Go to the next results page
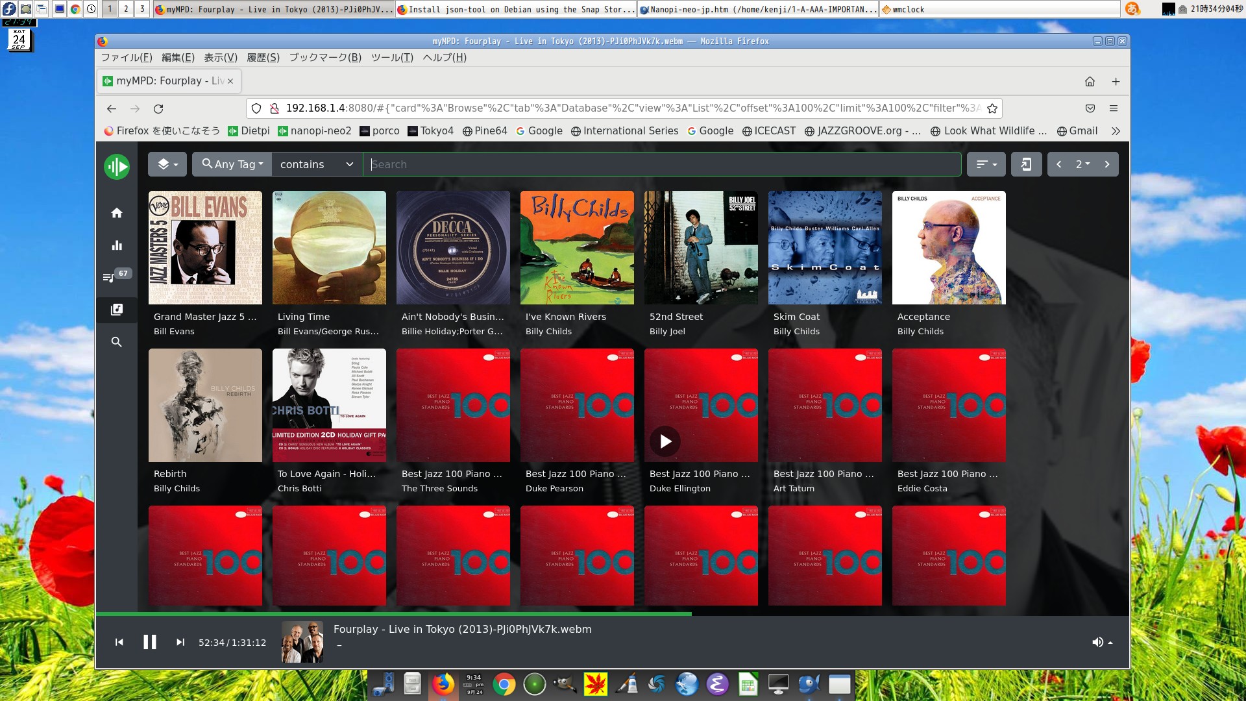1246x701 pixels. tap(1107, 164)
